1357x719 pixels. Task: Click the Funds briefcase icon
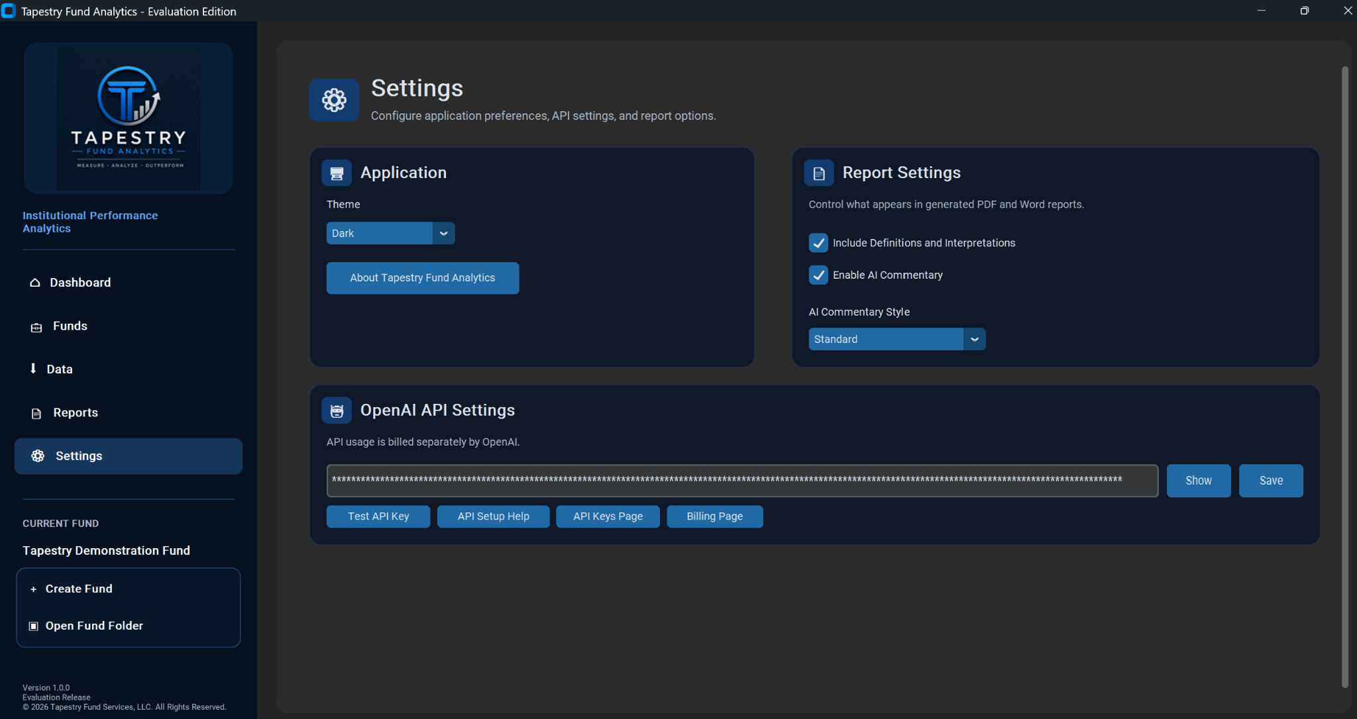(x=36, y=328)
